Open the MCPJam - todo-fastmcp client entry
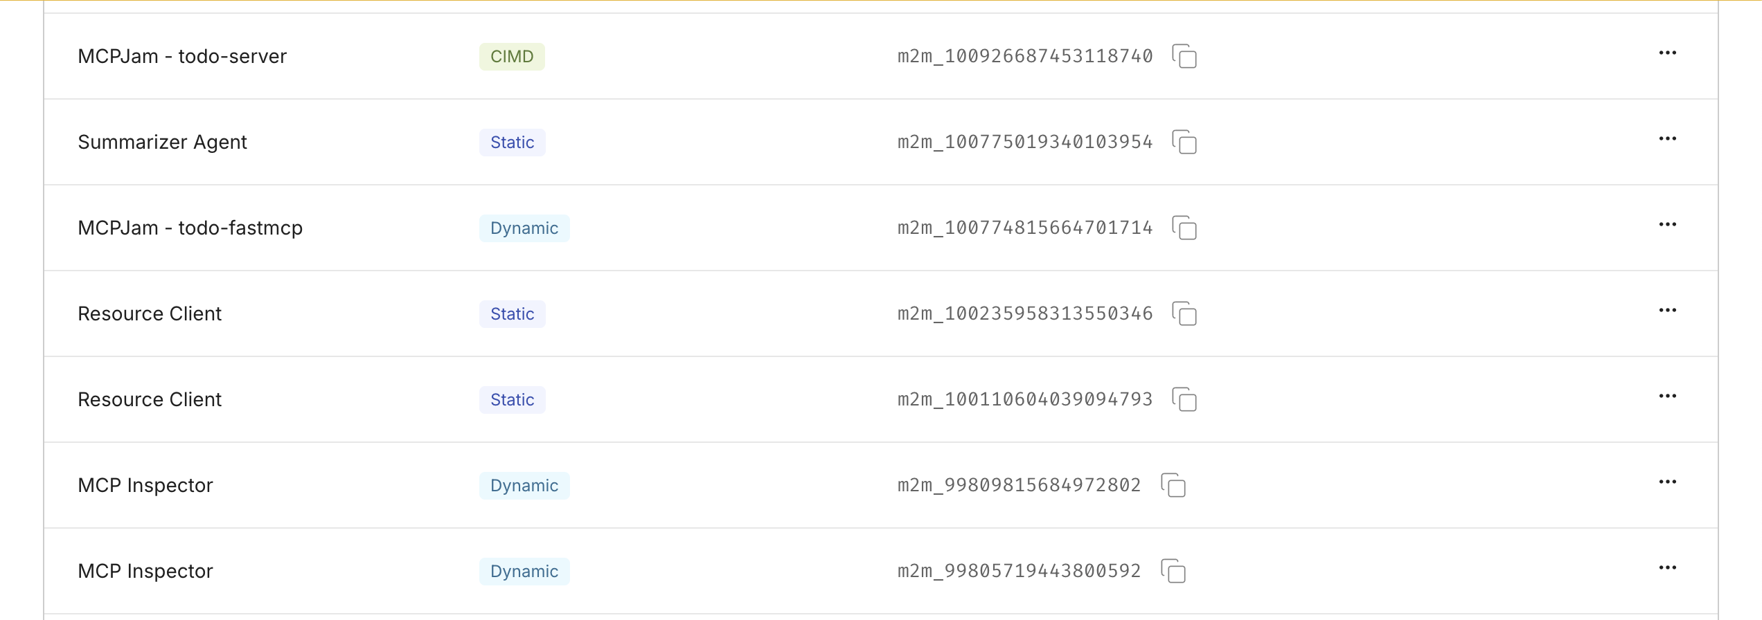 190,228
